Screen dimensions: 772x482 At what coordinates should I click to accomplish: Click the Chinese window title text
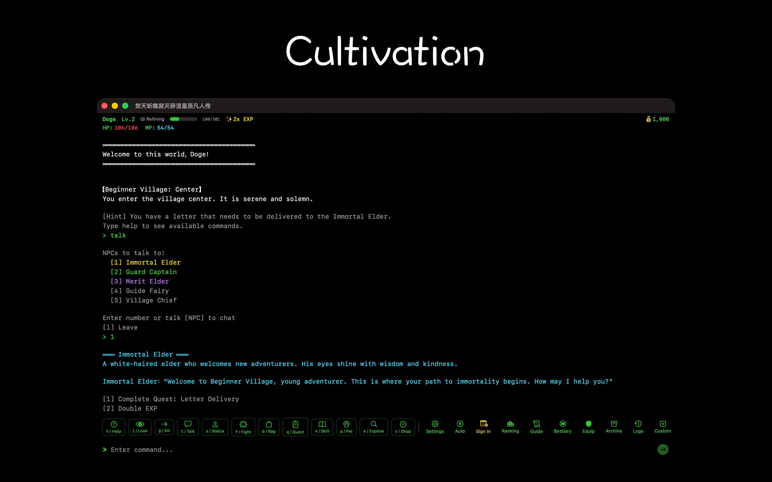(x=172, y=106)
